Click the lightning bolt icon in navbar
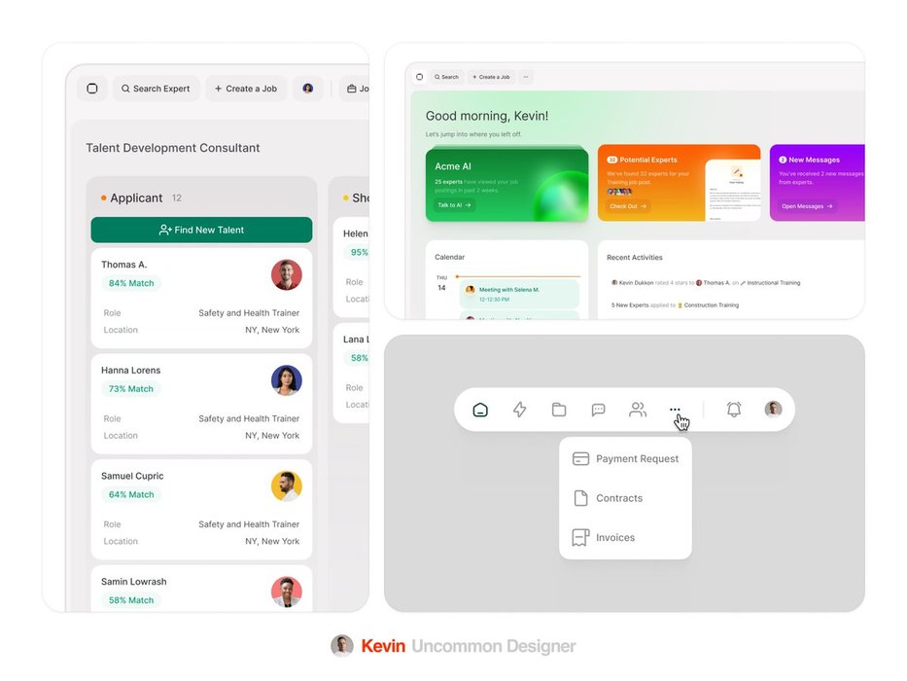Screen dimensions: 907x681 [x=519, y=410]
